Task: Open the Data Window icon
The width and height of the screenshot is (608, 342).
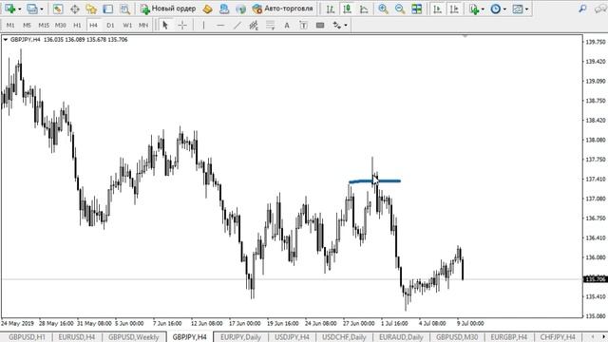Action: click(74, 9)
